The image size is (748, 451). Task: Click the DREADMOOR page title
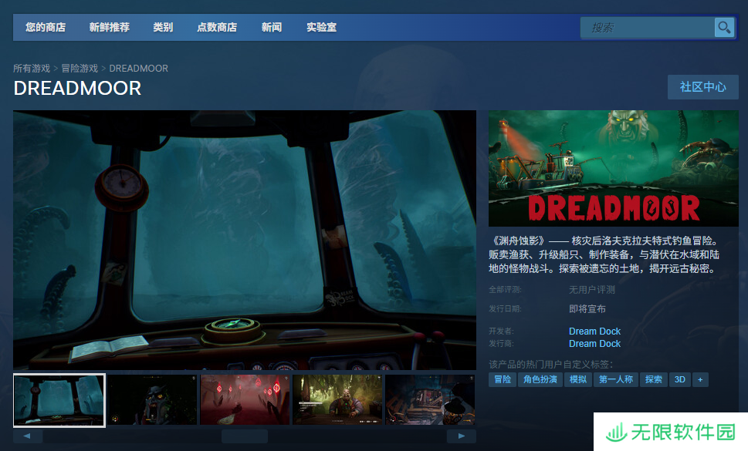pos(77,88)
